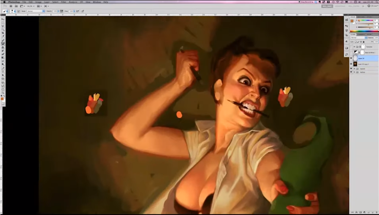
Task: Show the Black & White 1 adjustment layer
Action: (351, 52)
